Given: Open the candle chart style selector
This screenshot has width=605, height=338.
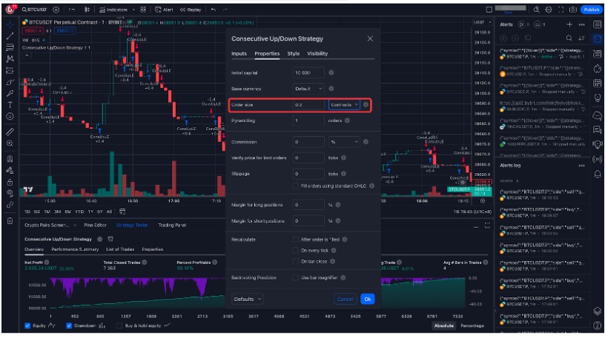Looking at the screenshot, I should (x=87, y=10).
